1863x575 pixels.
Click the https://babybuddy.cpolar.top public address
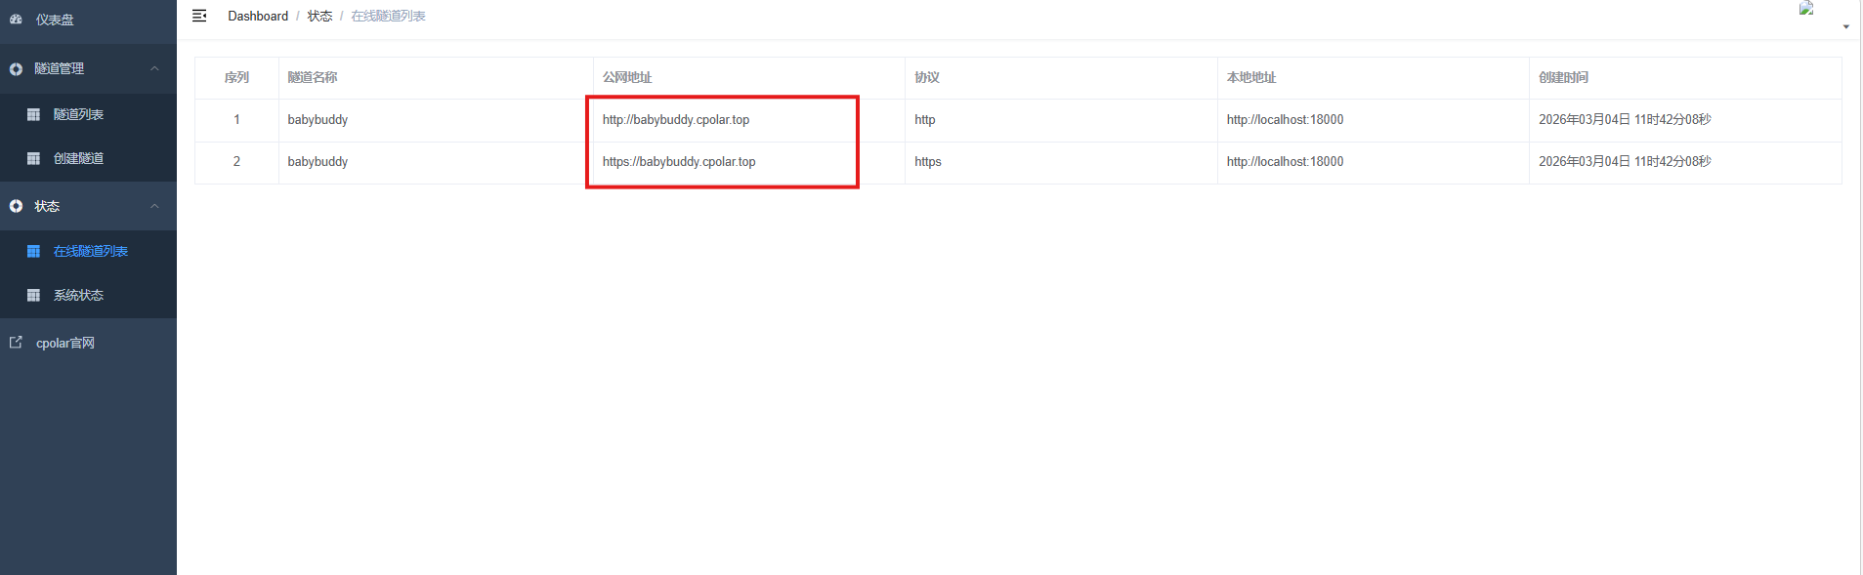pos(679,162)
